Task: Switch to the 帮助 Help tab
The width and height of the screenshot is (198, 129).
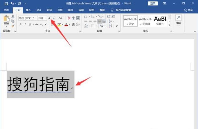Action: point(102,10)
